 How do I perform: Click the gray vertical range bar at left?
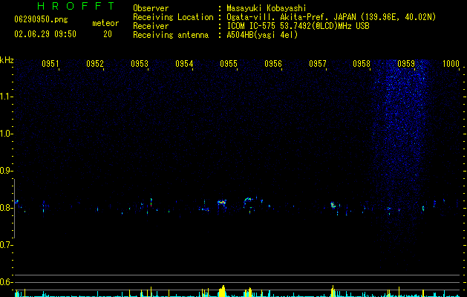(x=14, y=209)
